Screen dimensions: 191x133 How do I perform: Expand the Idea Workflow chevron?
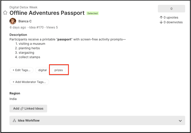pyautogui.click(x=180, y=121)
